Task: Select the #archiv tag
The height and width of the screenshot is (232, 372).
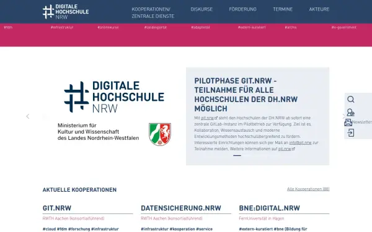Action: pos(291,27)
